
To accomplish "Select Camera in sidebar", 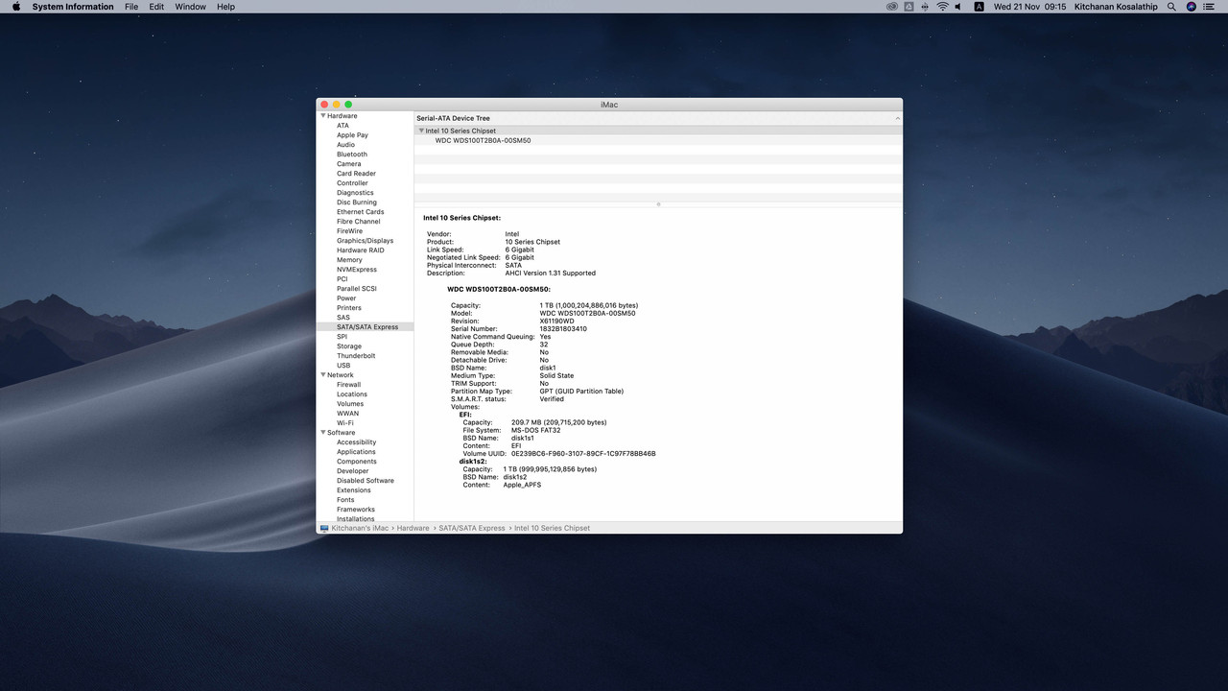I will point(349,164).
